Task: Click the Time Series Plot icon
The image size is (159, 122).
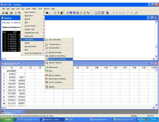Action: [x=47, y=40]
